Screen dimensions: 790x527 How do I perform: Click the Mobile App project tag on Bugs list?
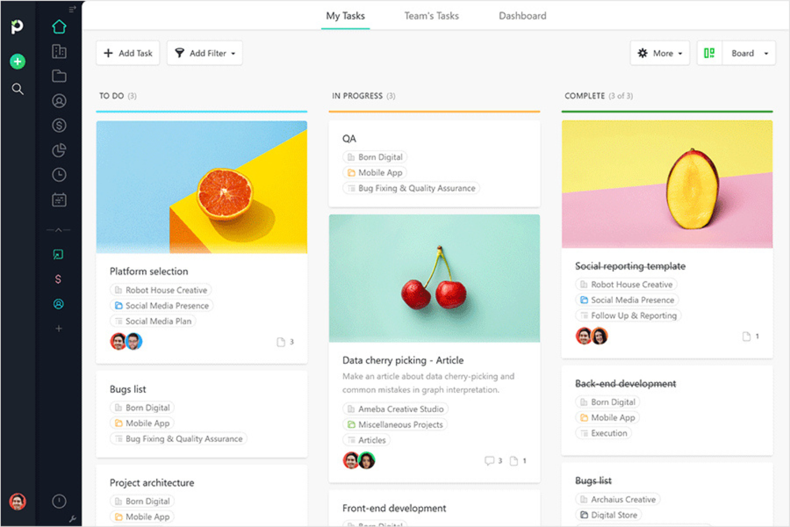pyautogui.click(x=141, y=423)
